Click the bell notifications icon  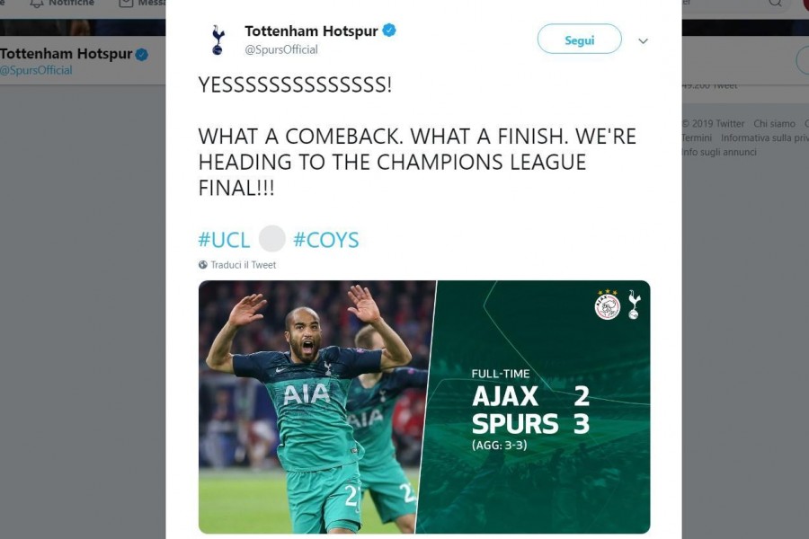36,4
